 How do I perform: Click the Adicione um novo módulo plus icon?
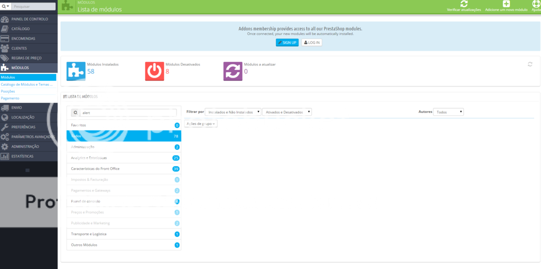[506, 4]
